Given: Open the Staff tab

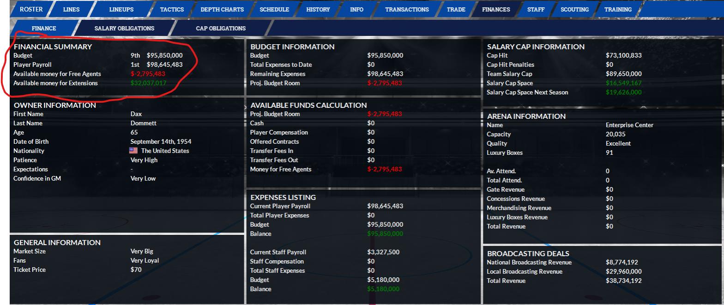Looking at the screenshot, I should pyautogui.click(x=536, y=9).
